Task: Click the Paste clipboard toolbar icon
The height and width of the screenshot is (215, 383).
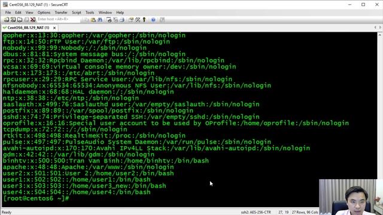Action: click(93, 20)
